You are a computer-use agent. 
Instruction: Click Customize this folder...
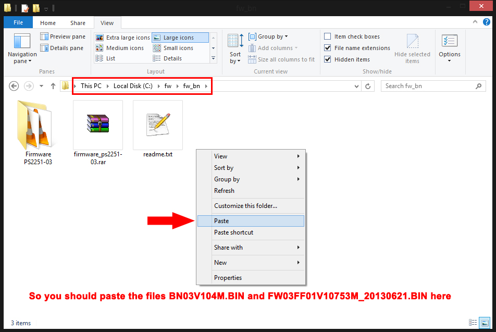[251, 206]
